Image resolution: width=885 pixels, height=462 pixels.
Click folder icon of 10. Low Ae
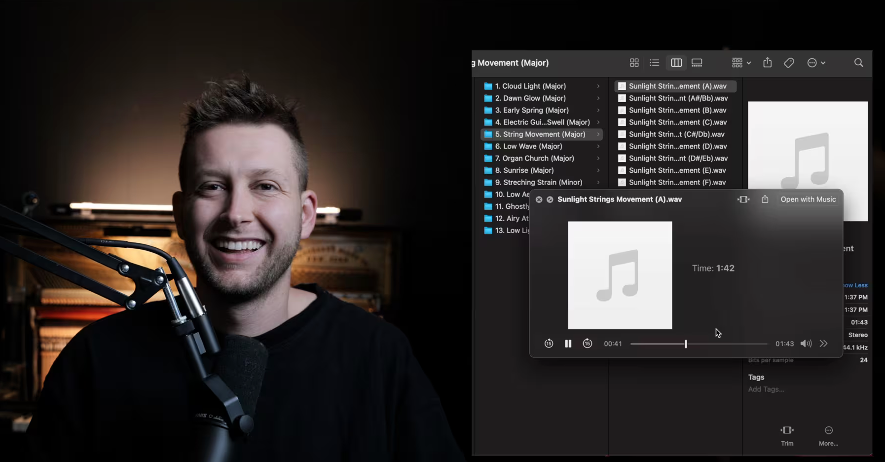click(488, 194)
